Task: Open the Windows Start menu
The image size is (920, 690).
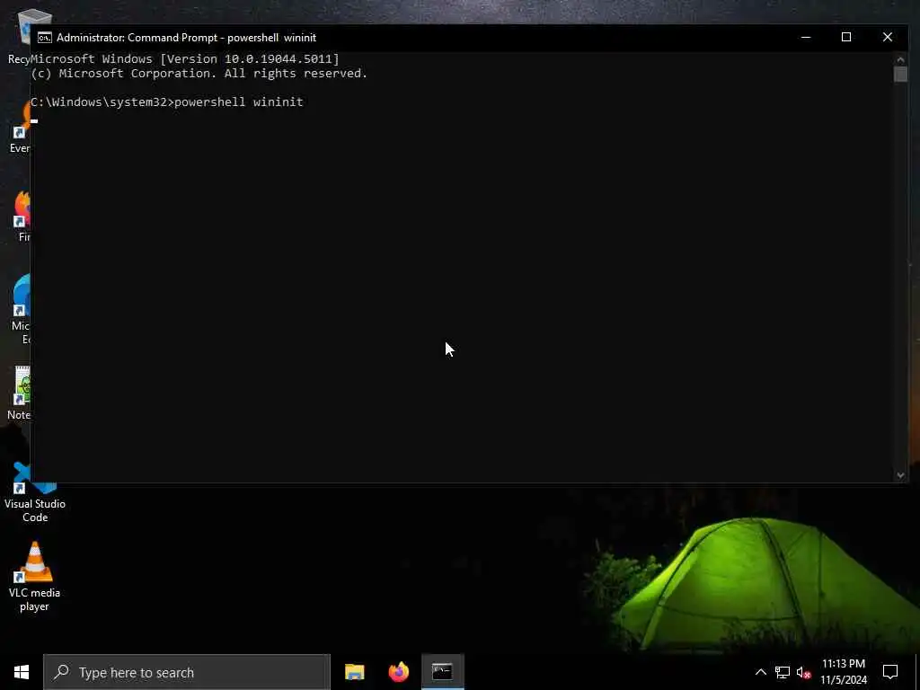Action: 22,672
